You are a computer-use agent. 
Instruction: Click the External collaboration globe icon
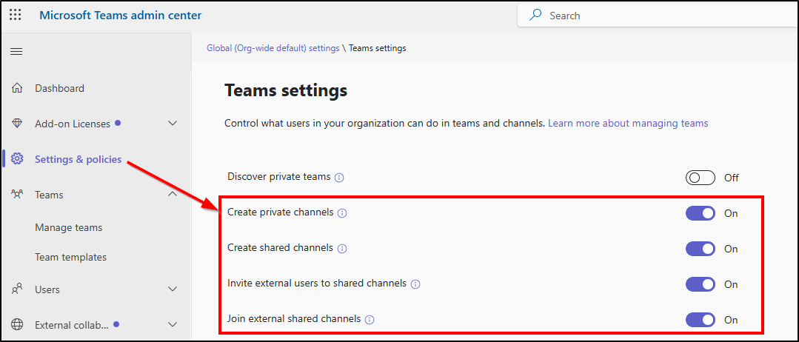tap(17, 325)
